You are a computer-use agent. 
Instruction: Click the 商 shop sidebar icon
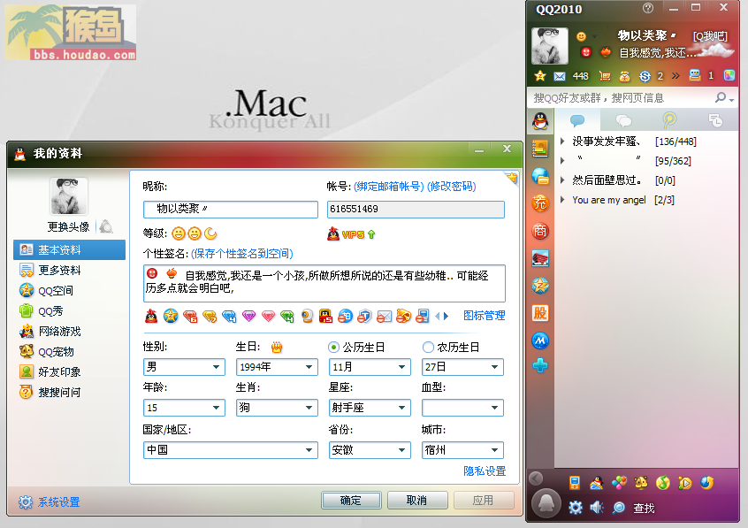point(540,232)
